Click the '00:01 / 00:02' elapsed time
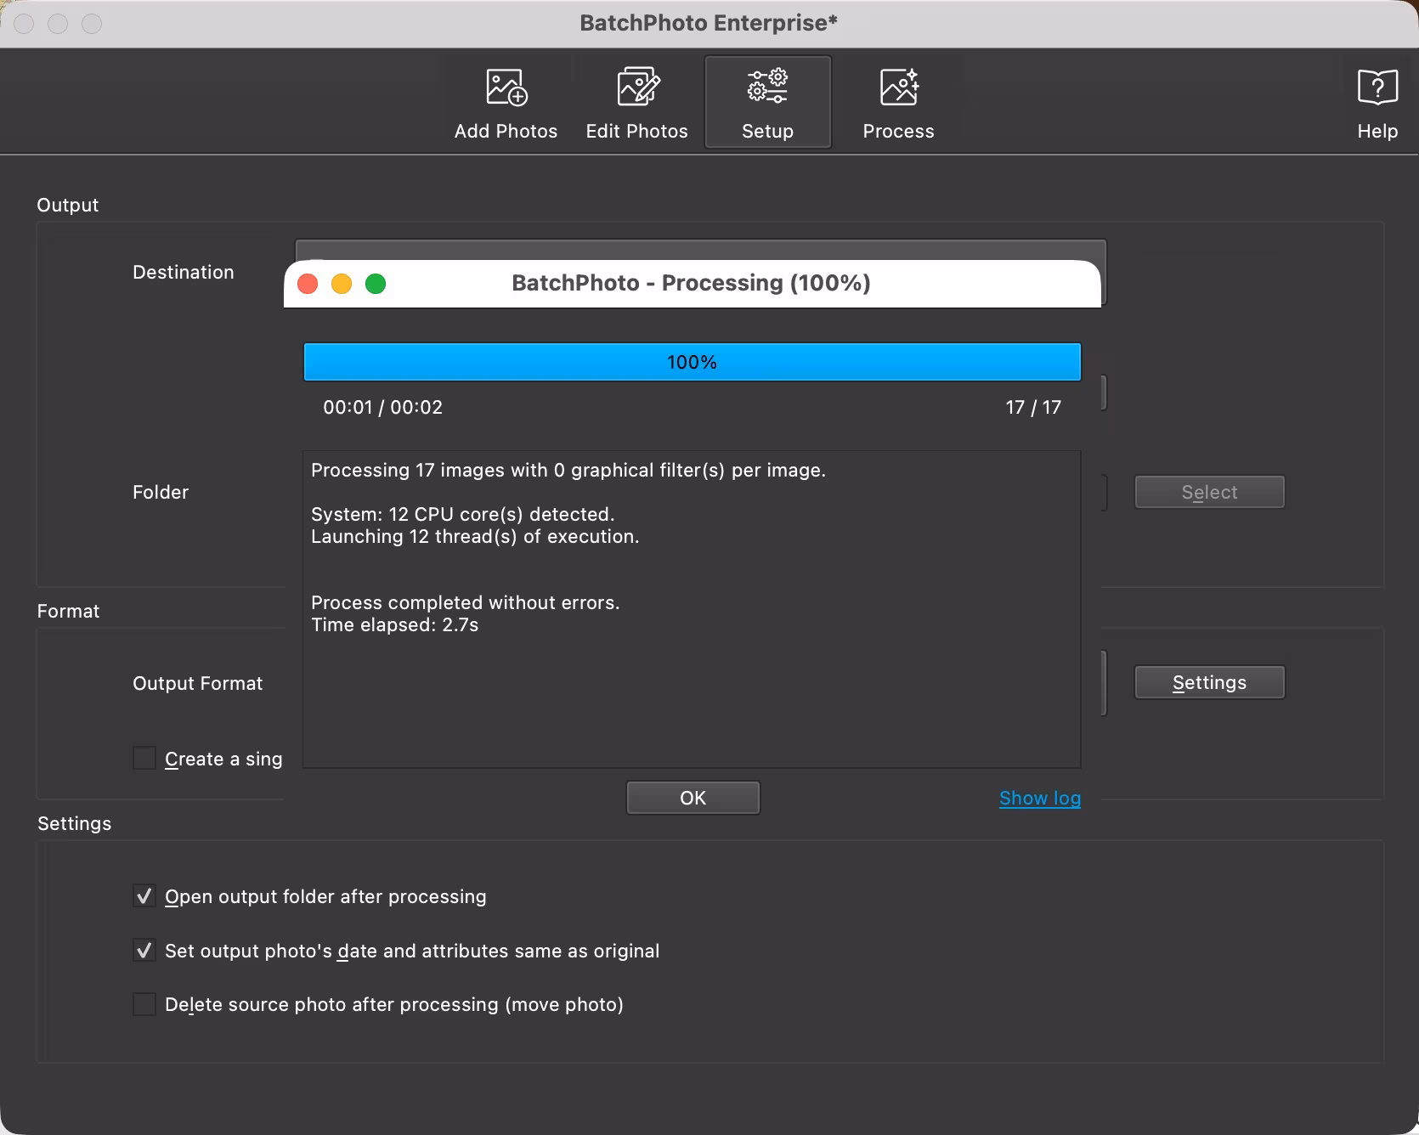This screenshot has width=1419, height=1135. [382, 407]
